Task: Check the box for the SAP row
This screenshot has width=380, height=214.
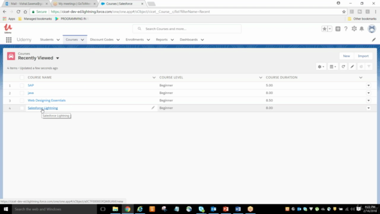Action: (22, 86)
